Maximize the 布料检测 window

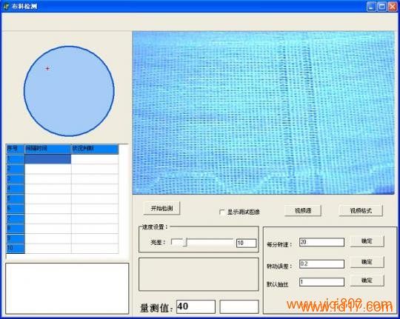pos(382,7)
